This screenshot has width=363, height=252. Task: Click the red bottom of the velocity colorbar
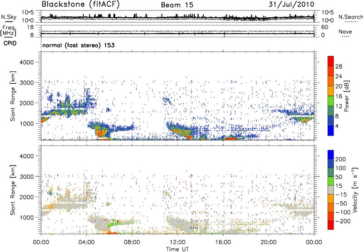pos(331,225)
